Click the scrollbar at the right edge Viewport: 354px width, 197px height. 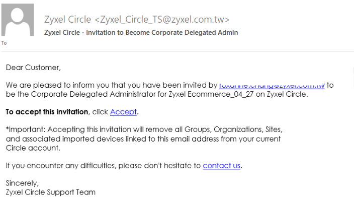(x=353, y=77)
